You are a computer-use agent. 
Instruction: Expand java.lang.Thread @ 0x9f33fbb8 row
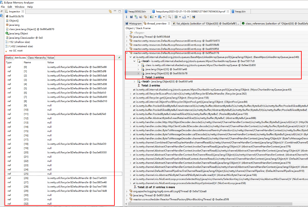(x=127, y=37)
